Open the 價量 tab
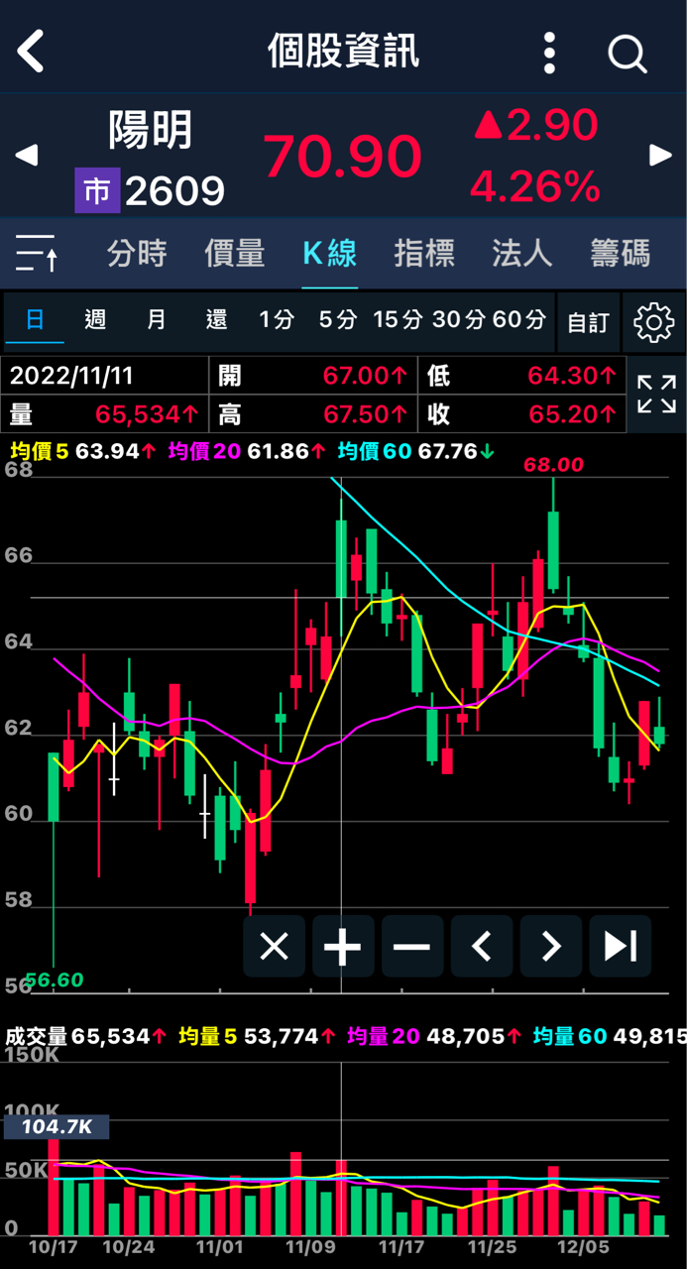687x1269 pixels. (x=235, y=254)
